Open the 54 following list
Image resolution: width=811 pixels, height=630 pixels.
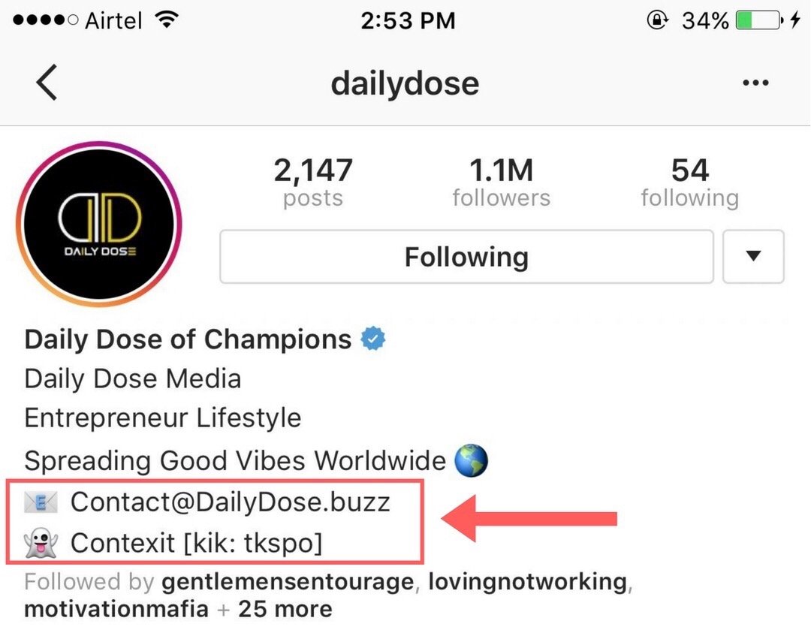[690, 182]
